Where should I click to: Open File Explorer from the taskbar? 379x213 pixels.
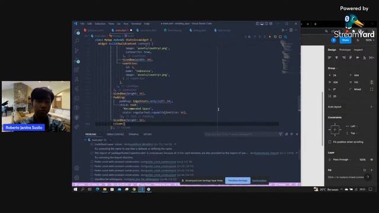[105, 189]
